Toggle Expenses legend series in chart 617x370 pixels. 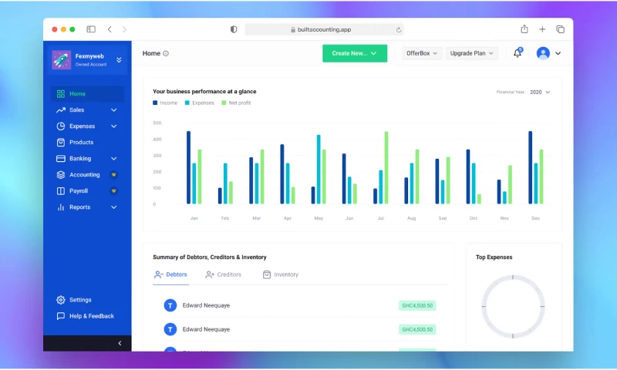pyautogui.click(x=198, y=103)
